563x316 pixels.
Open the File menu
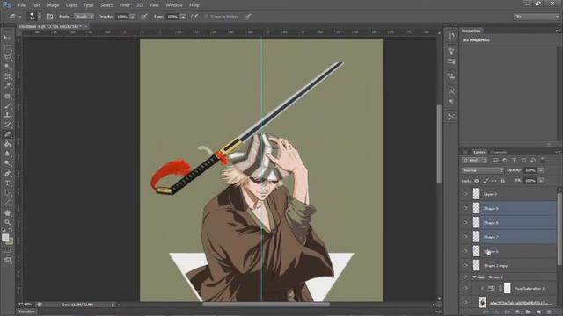click(22, 5)
